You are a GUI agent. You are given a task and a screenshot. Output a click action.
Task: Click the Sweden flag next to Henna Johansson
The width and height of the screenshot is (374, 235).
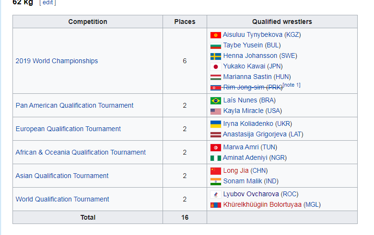216,56
